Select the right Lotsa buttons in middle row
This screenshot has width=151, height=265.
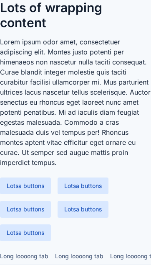[x=83, y=209]
